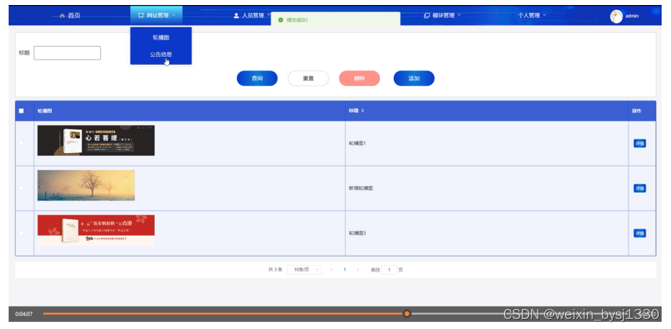The height and width of the screenshot is (329, 671).
Task: Open the 首页 menu item
Action: pyautogui.click(x=70, y=16)
